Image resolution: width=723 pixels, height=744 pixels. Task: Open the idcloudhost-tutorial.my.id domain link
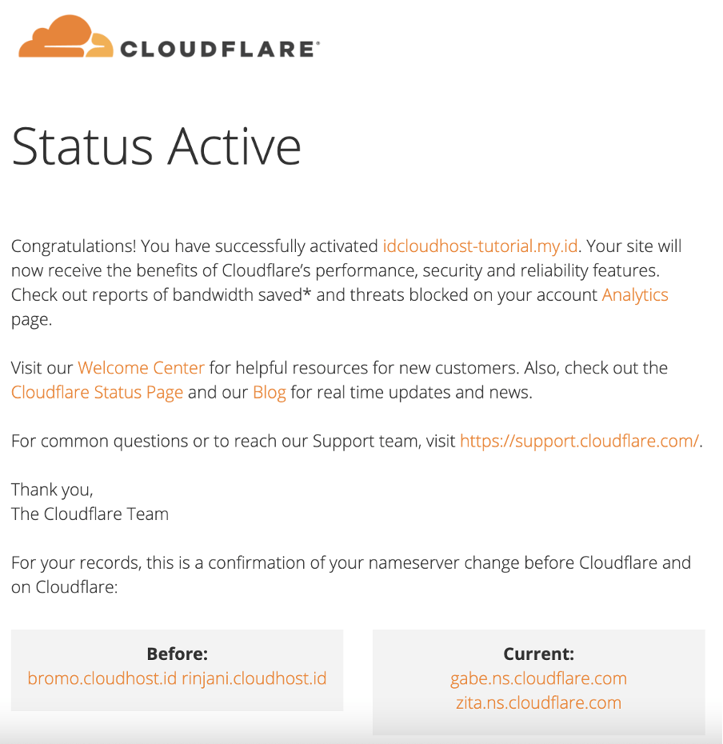[480, 246]
